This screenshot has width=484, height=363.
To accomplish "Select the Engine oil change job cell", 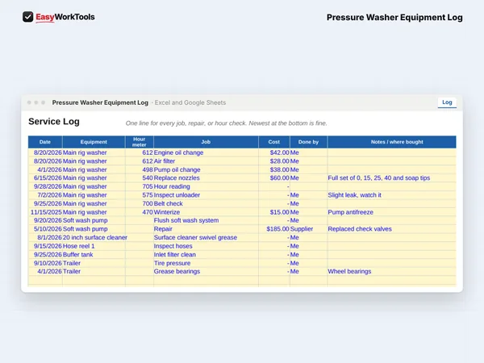I will (x=206, y=152).
